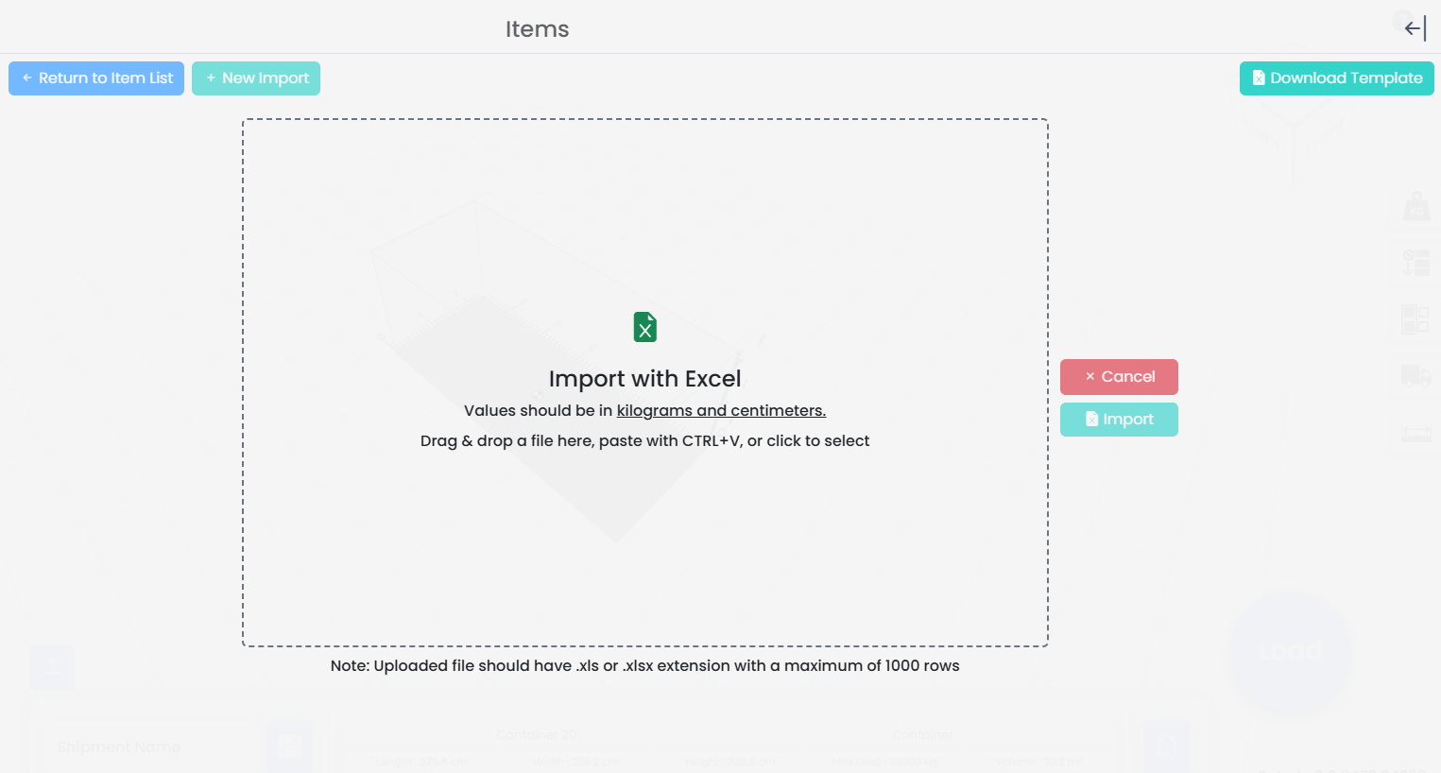Click the faded grid layout icon

pos(1415,319)
